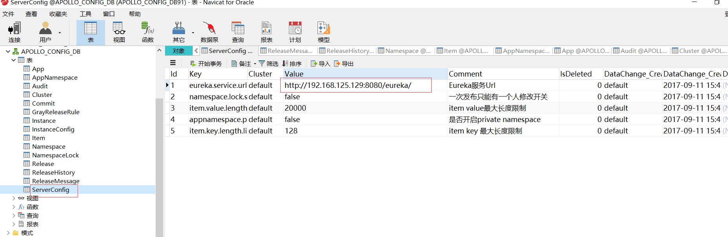Select the AppNamespace table in the tree
This screenshot has width=728, height=237.
click(x=54, y=77)
